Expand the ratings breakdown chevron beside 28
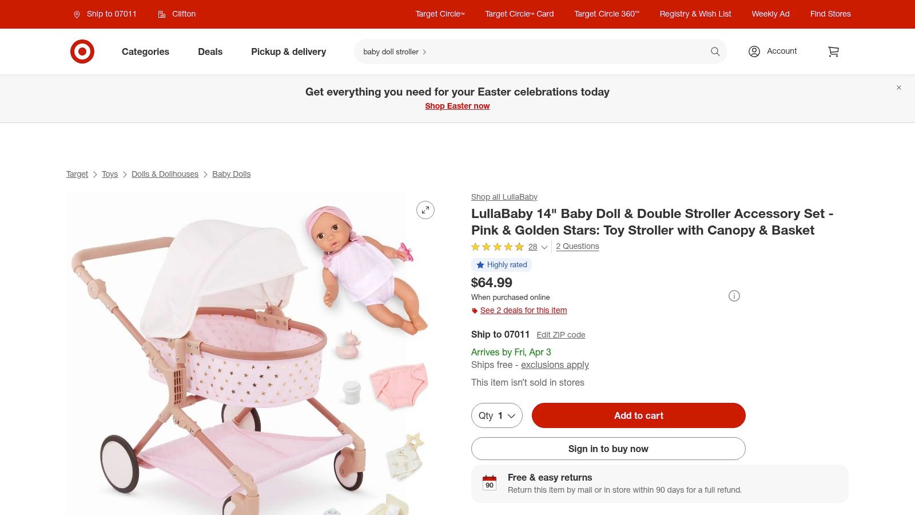Viewport: 915px width, 515px height. point(544,247)
